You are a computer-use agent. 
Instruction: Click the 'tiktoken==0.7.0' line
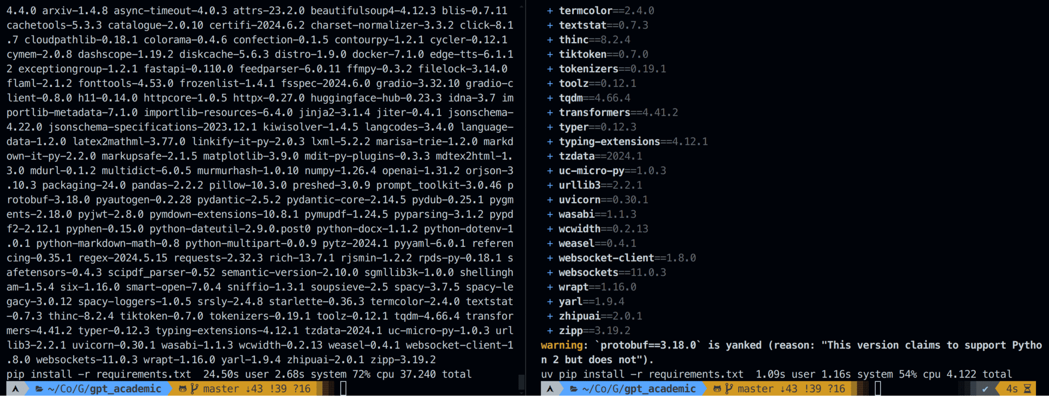pos(598,54)
